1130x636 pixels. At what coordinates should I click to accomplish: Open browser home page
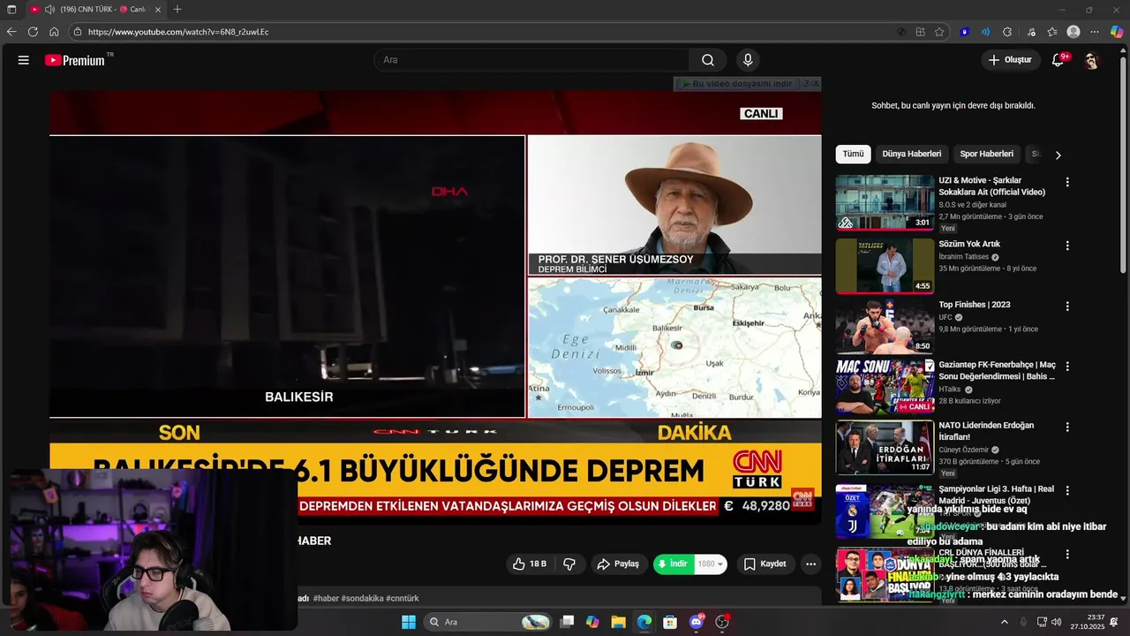(54, 32)
